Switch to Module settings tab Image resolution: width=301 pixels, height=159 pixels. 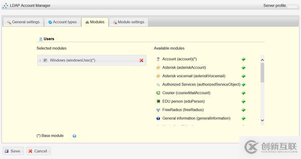pos(129,22)
